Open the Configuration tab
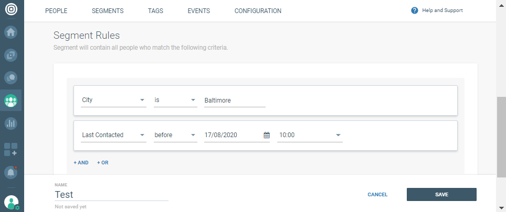 [x=258, y=11]
